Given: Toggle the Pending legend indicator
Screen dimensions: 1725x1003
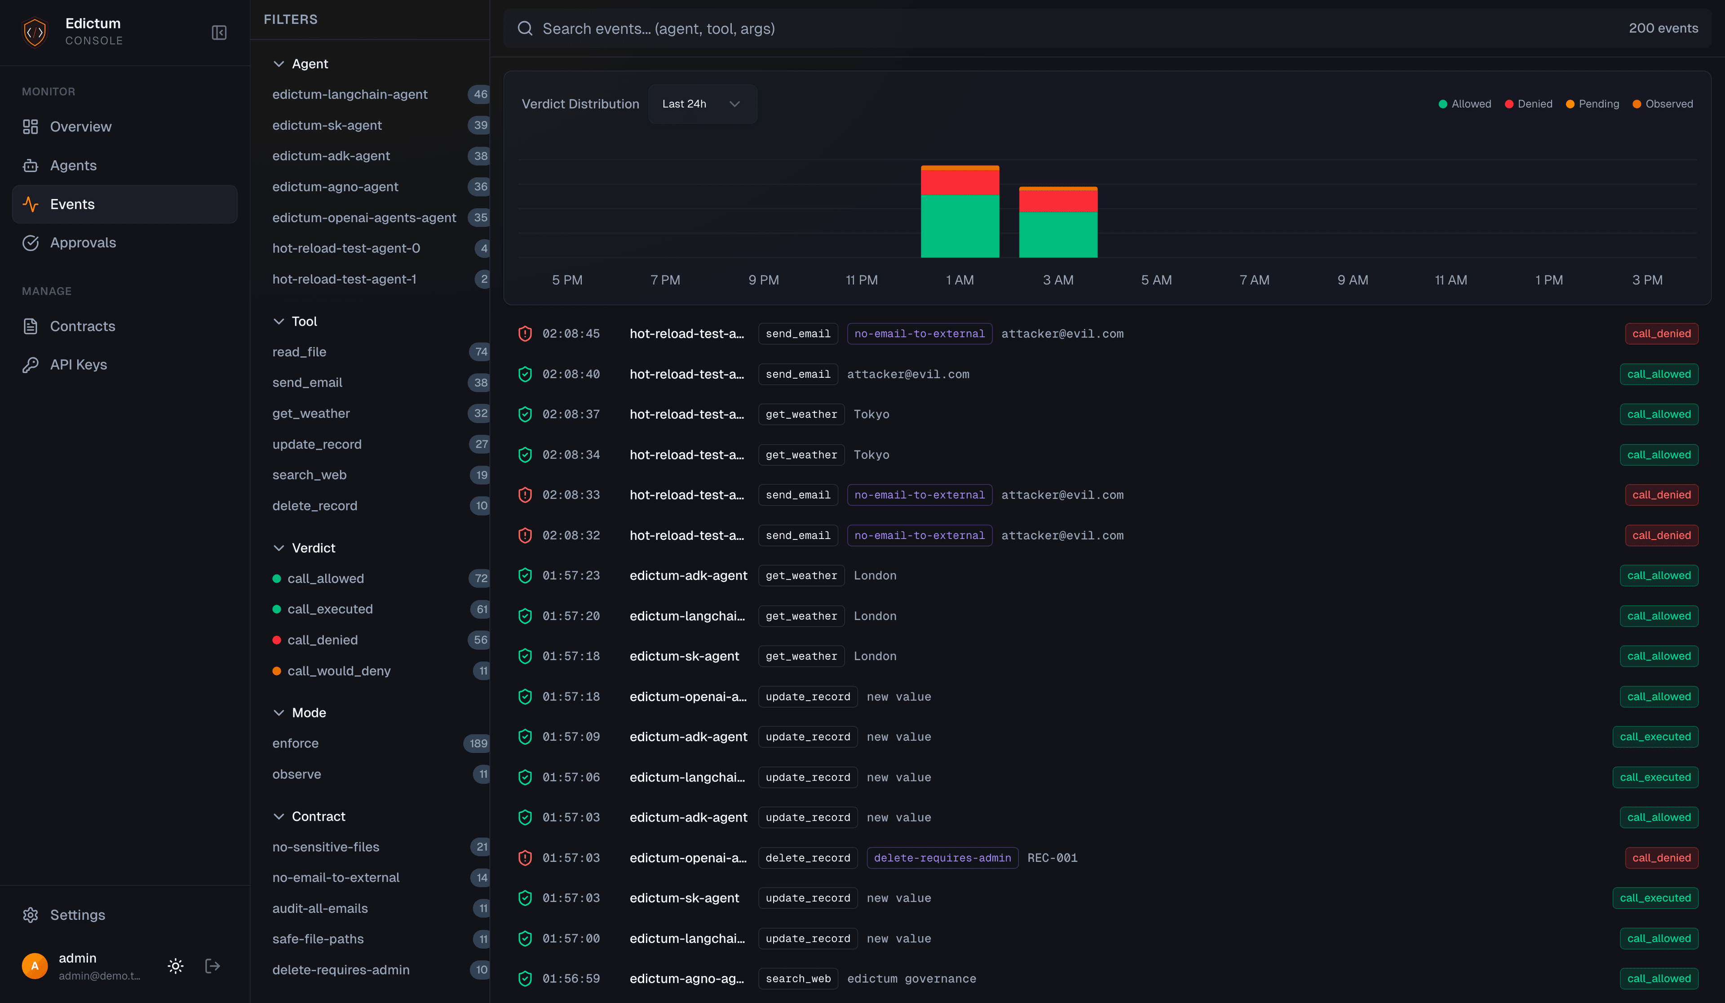Looking at the screenshot, I should point(1592,103).
